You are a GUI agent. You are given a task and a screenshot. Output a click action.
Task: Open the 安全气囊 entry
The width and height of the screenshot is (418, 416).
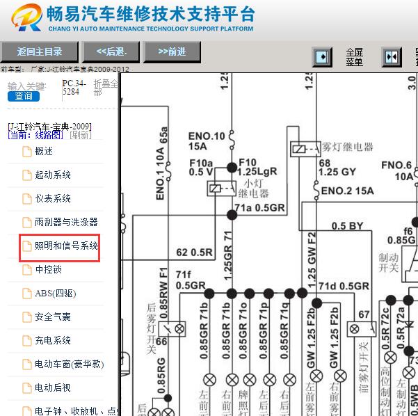[53, 317]
